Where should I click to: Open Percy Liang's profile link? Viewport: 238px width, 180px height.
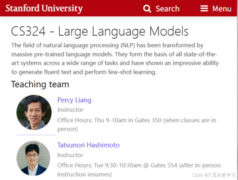pyautogui.click(x=74, y=100)
